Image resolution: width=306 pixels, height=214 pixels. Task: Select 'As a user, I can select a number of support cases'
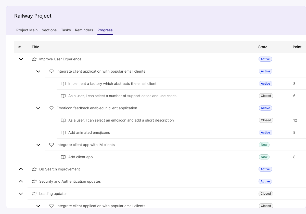click(x=122, y=96)
